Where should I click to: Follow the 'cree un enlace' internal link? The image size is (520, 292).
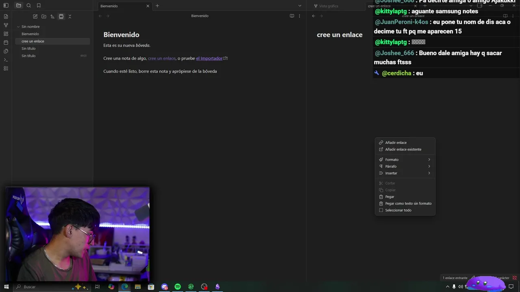coord(162,58)
